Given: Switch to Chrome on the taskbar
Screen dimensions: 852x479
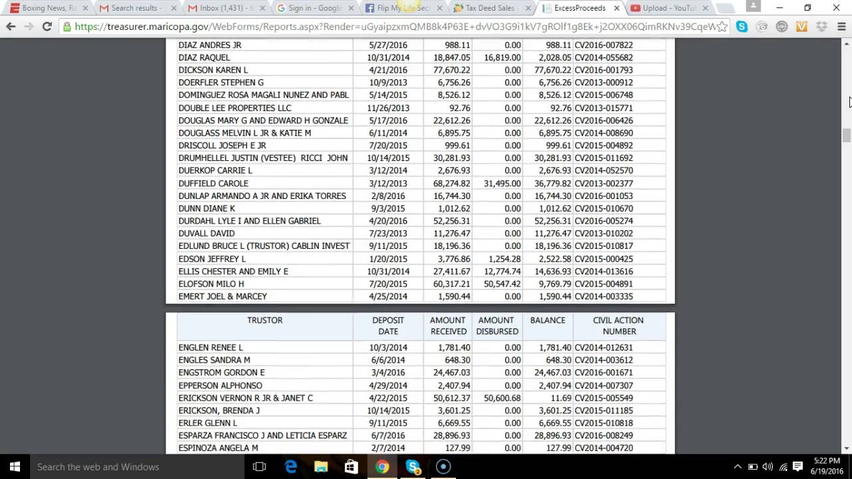Looking at the screenshot, I should [x=382, y=467].
